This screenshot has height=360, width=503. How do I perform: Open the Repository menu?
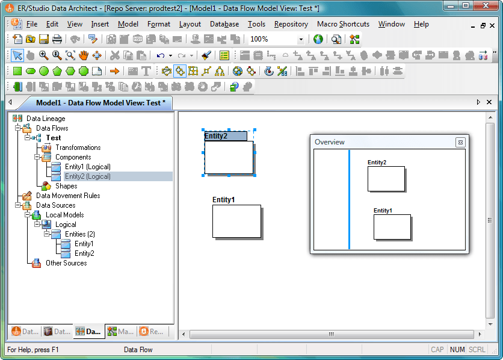[291, 24]
